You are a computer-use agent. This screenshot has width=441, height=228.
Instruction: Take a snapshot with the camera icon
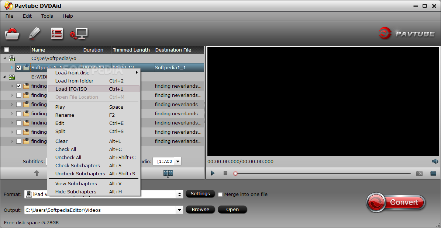tap(419, 173)
